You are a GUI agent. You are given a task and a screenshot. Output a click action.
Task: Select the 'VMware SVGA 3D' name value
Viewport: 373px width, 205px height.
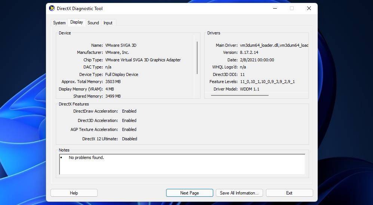(120, 45)
